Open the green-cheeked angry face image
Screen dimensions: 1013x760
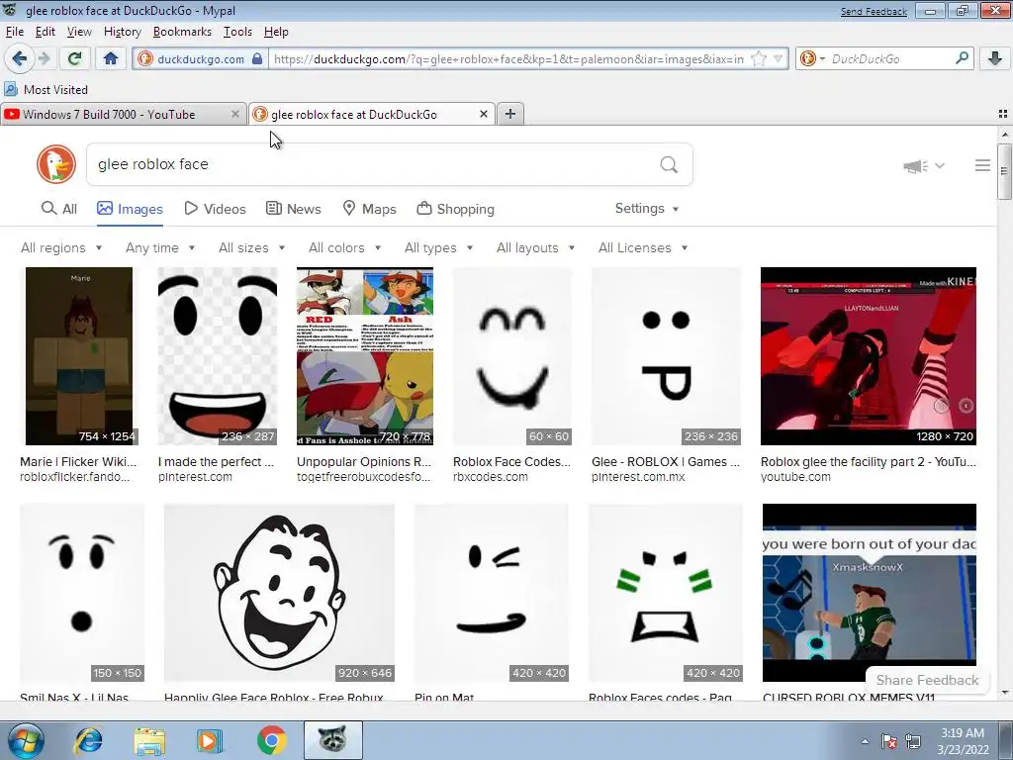(x=666, y=593)
